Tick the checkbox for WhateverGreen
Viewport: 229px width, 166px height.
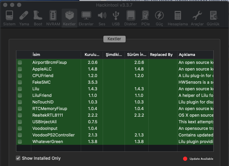tap(20, 142)
